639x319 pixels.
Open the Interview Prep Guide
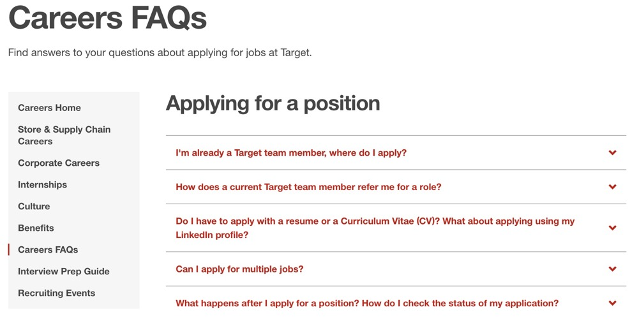pos(64,271)
